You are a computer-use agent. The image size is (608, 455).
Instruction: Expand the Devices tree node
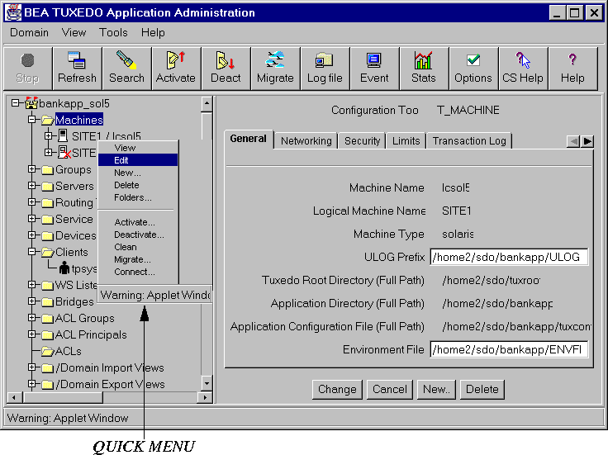point(31,235)
